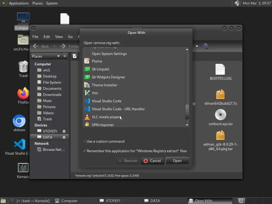The width and height of the screenshot is (272, 204).
Task: Click Back navigation button
Action: point(41,46)
